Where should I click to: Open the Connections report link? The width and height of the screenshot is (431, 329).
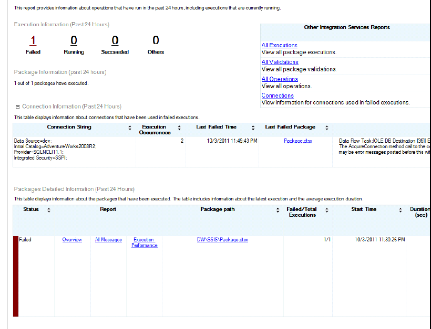[278, 95]
